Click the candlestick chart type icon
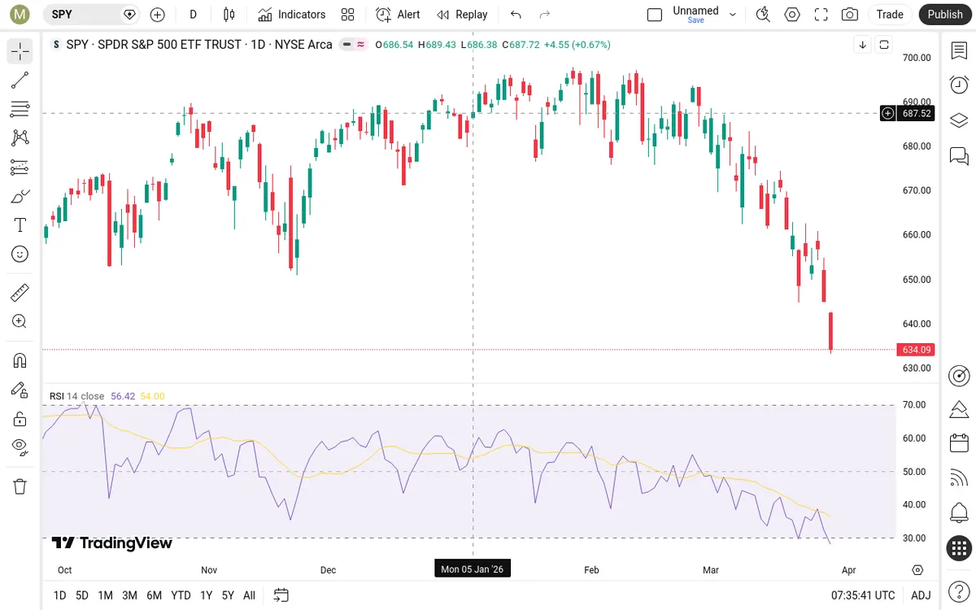The width and height of the screenshot is (976, 610). (229, 15)
